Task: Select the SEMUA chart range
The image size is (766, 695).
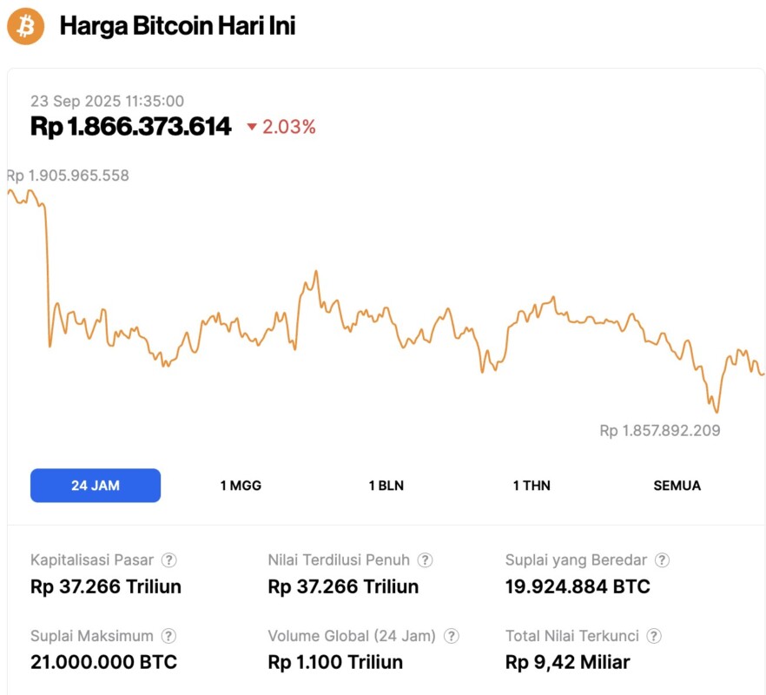Action: [x=677, y=486]
